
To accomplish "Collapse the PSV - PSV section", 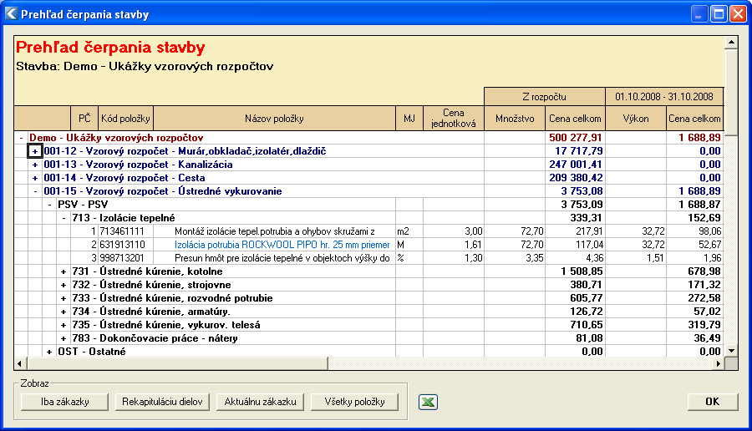I will pyautogui.click(x=49, y=205).
